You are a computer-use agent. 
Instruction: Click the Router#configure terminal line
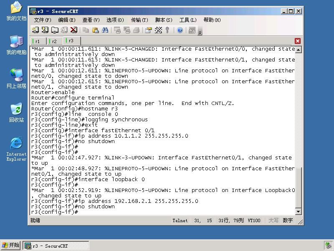point(73,98)
